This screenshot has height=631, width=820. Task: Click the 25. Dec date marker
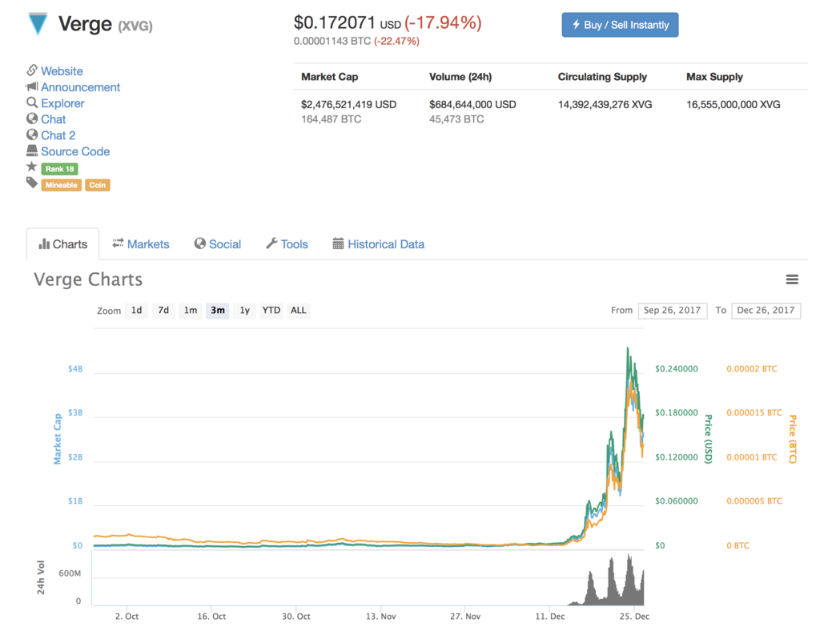point(634,617)
